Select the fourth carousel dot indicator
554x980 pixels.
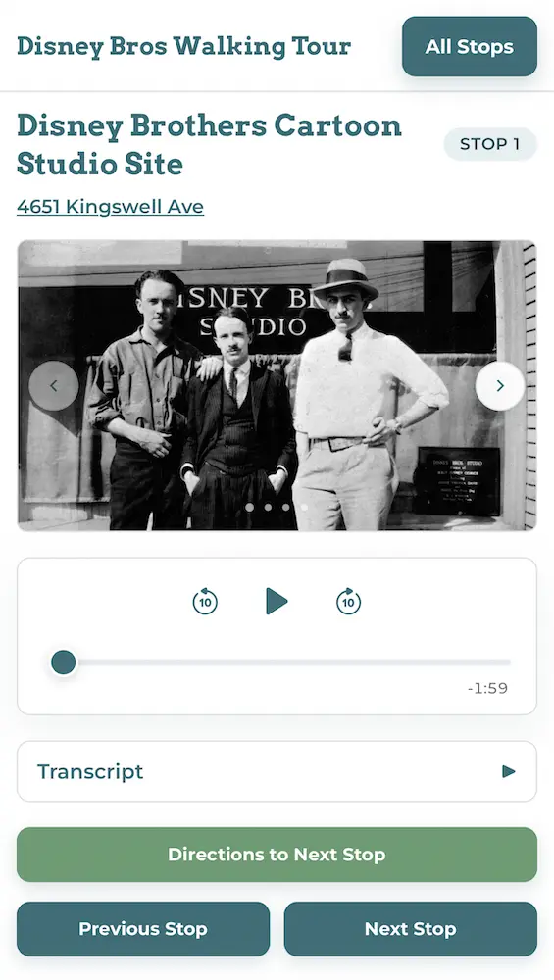304,507
